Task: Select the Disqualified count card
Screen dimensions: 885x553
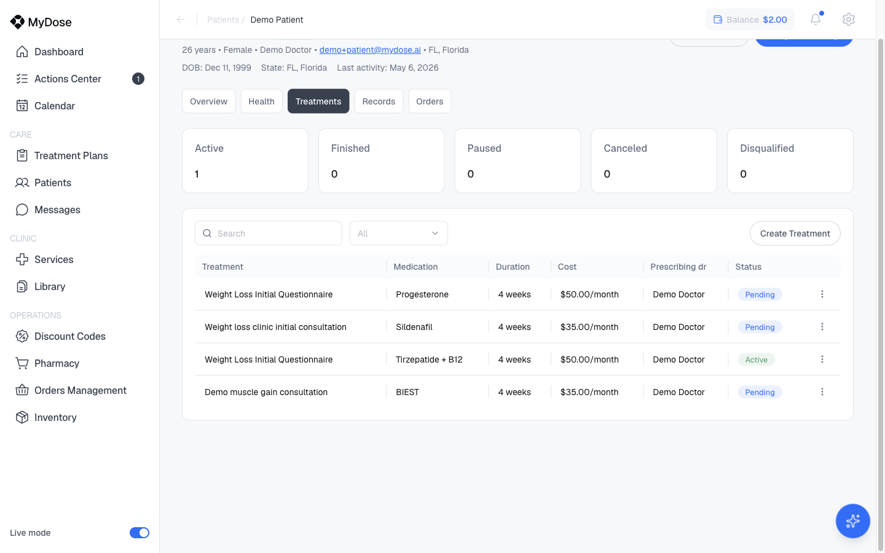Action: coord(790,160)
